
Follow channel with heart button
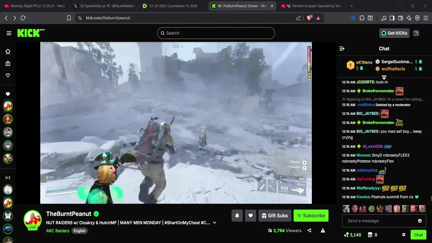(x=250, y=216)
